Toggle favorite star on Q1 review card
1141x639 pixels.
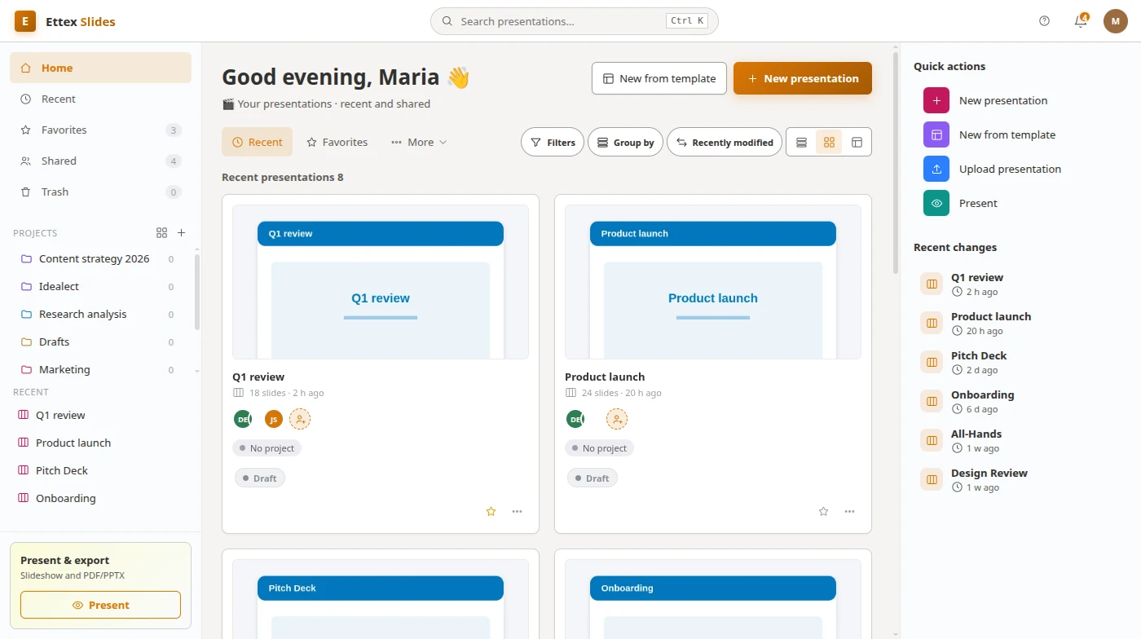(491, 511)
